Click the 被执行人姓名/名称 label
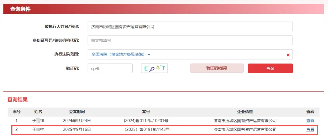328x137 pixels. (x=62, y=26)
